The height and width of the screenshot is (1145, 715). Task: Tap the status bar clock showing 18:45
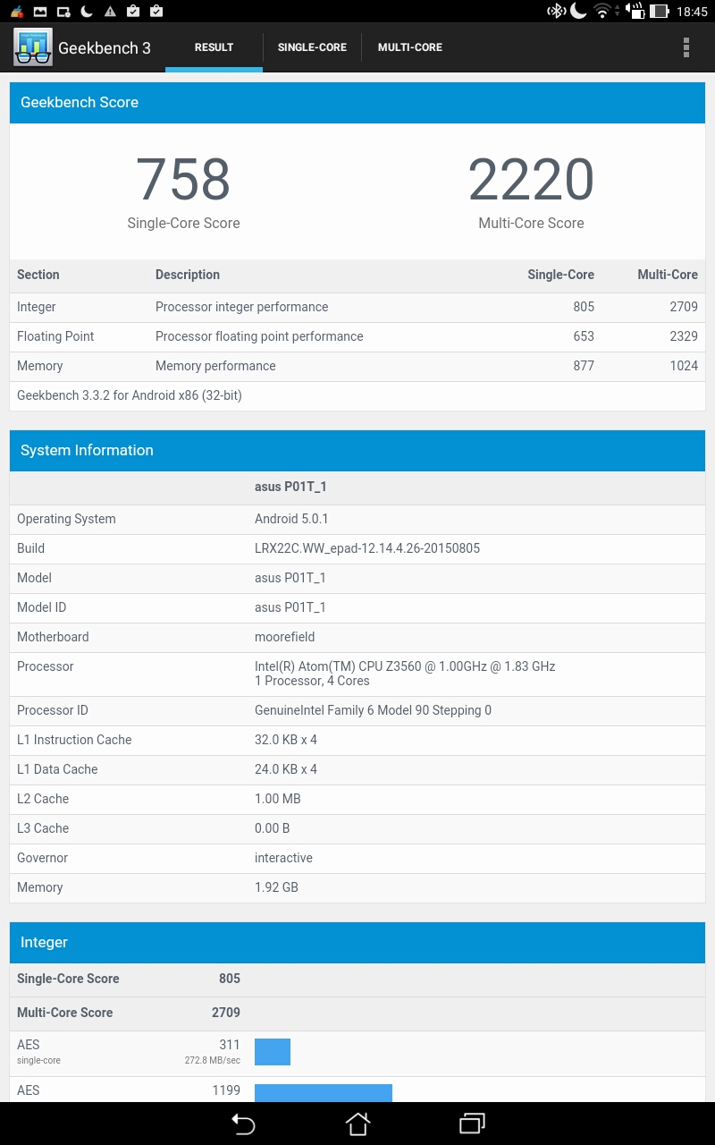tap(692, 12)
